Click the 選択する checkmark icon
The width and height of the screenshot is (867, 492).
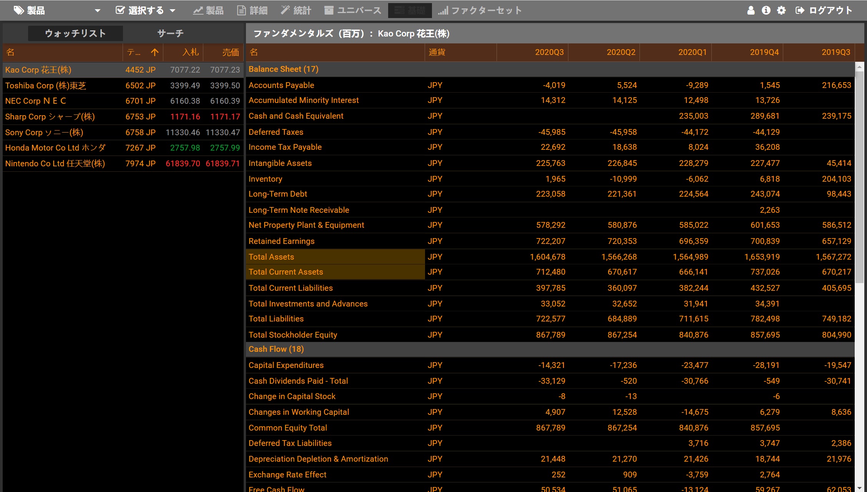pos(120,10)
